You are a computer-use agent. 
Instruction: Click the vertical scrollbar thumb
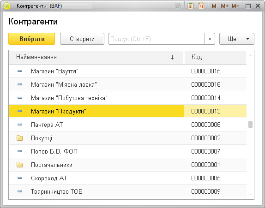[x=250, y=125]
